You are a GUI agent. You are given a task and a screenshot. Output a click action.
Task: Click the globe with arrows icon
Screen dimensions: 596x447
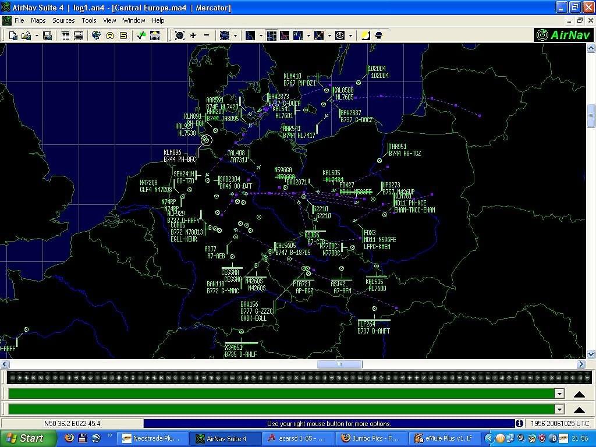(x=97, y=36)
